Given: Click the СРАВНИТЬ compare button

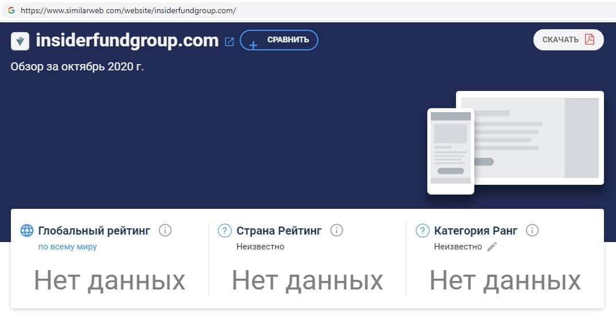Looking at the screenshot, I should pos(279,40).
